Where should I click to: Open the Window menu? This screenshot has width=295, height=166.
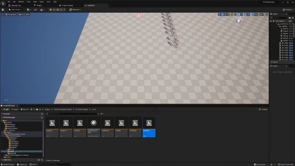click(21, 2)
